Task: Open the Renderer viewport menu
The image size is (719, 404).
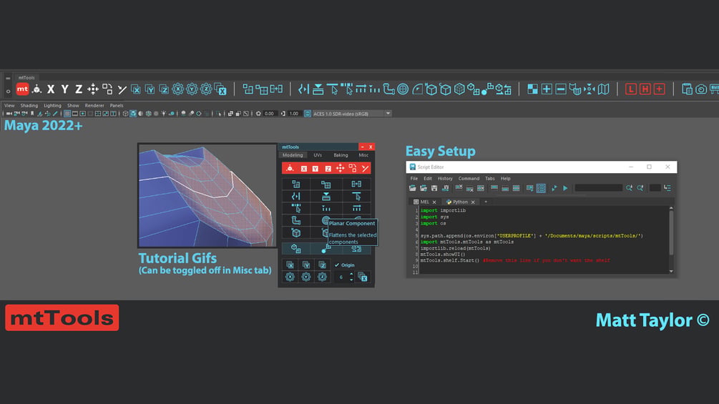Action: [94, 105]
